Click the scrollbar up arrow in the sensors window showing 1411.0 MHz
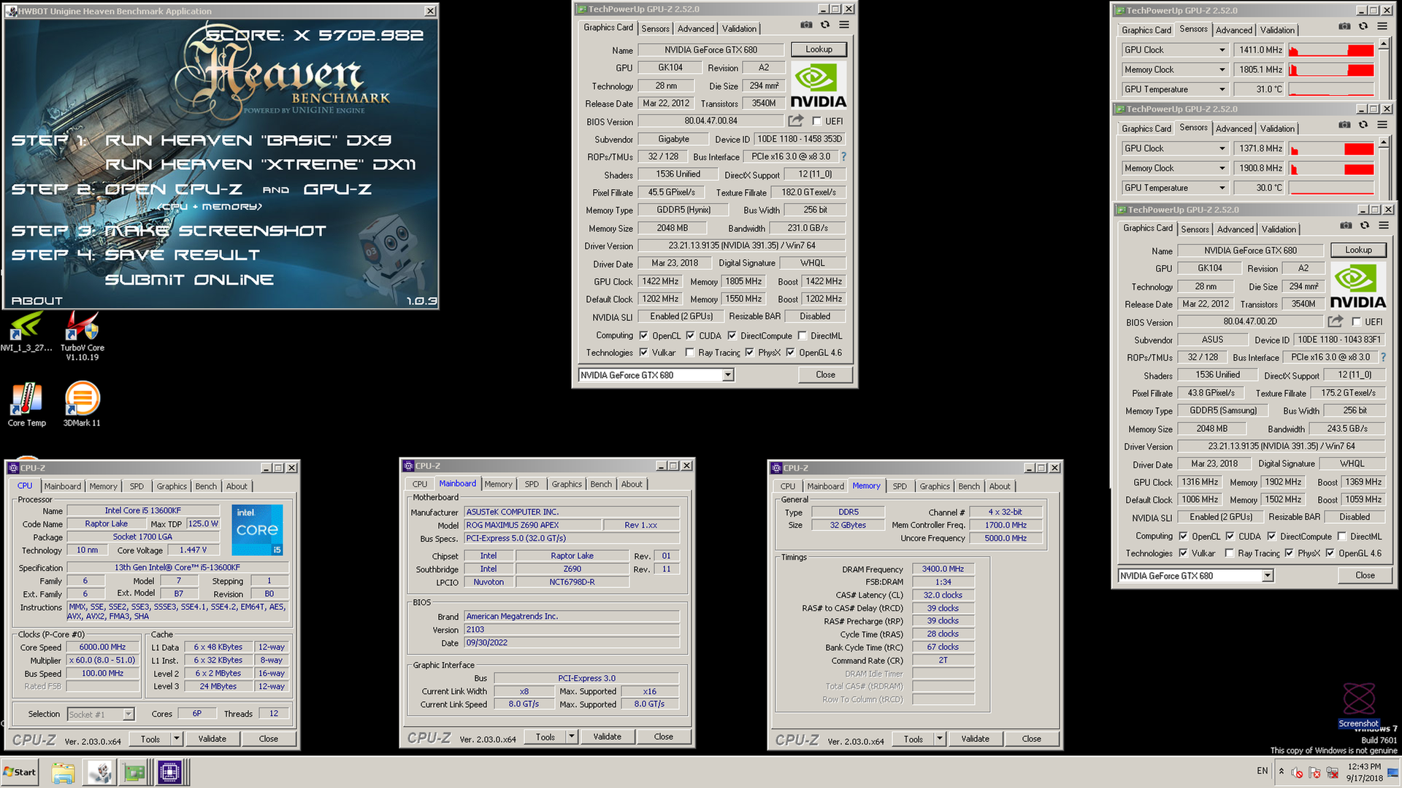This screenshot has width=1402, height=788. click(x=1383, y=45)
